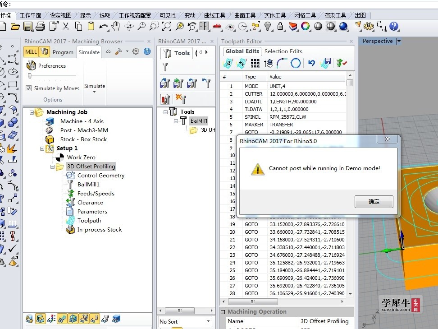Open the 实体工具 toolbar tab
This screenshot has height=329, width=438.
point(275,15)
